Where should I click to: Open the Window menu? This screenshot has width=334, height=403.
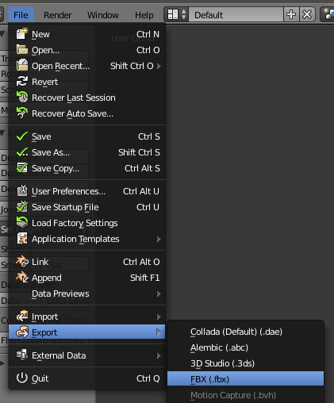tap(103, 15)
